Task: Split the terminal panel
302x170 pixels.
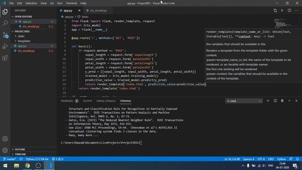Action: point(275,101)
